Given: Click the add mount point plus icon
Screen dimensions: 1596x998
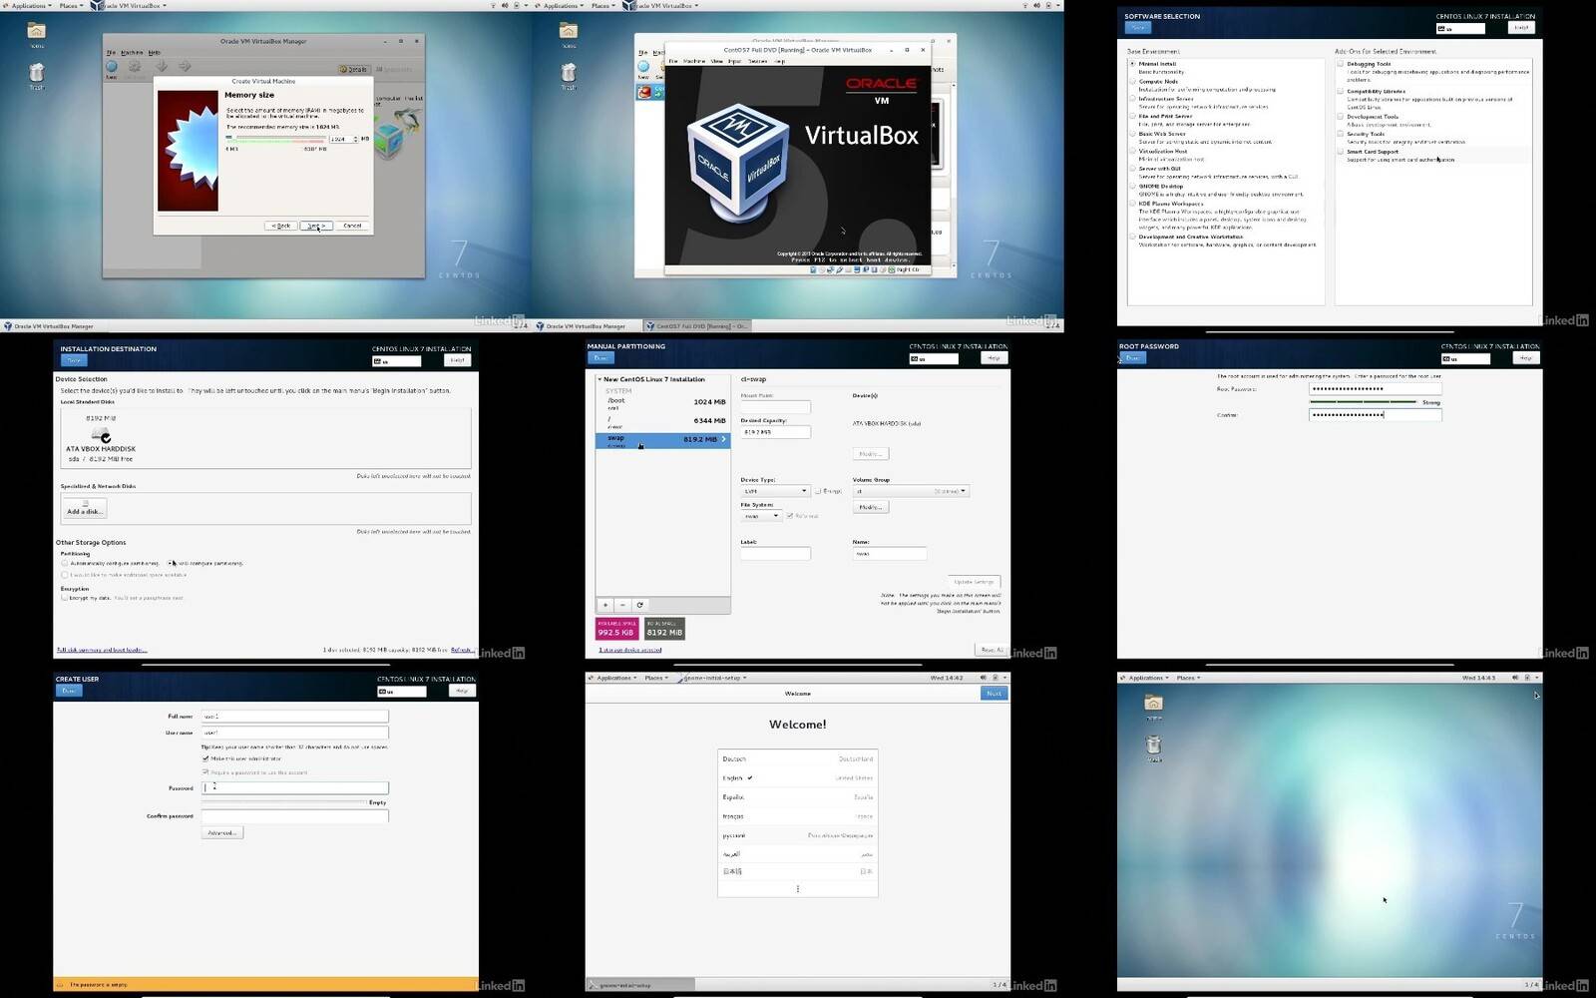Looking at the screenshot, I should tap(604, 605).
